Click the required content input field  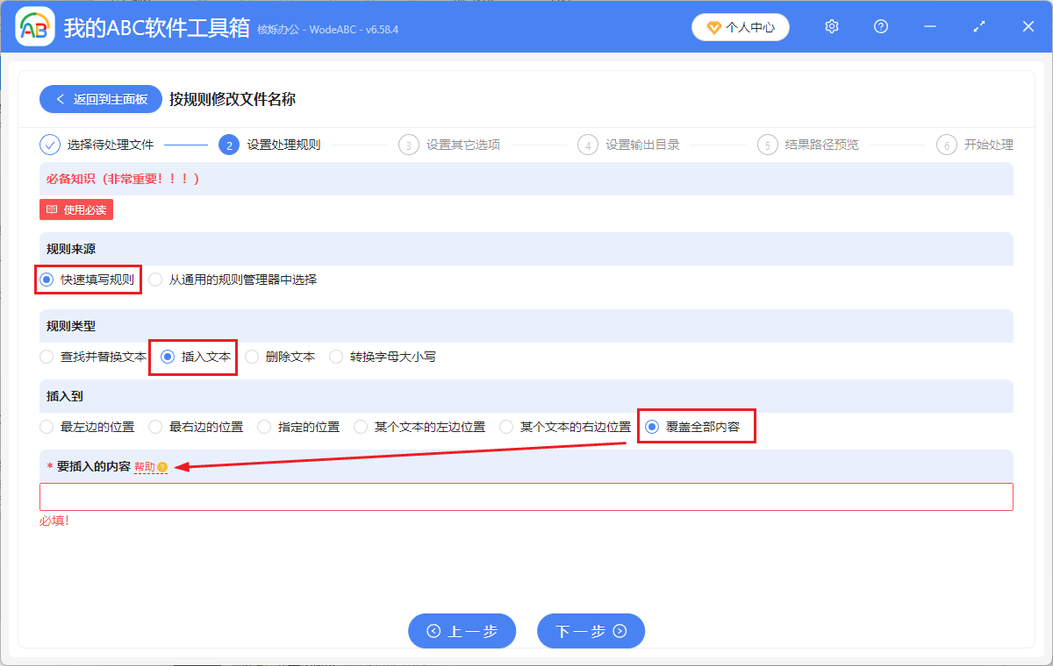526,496
